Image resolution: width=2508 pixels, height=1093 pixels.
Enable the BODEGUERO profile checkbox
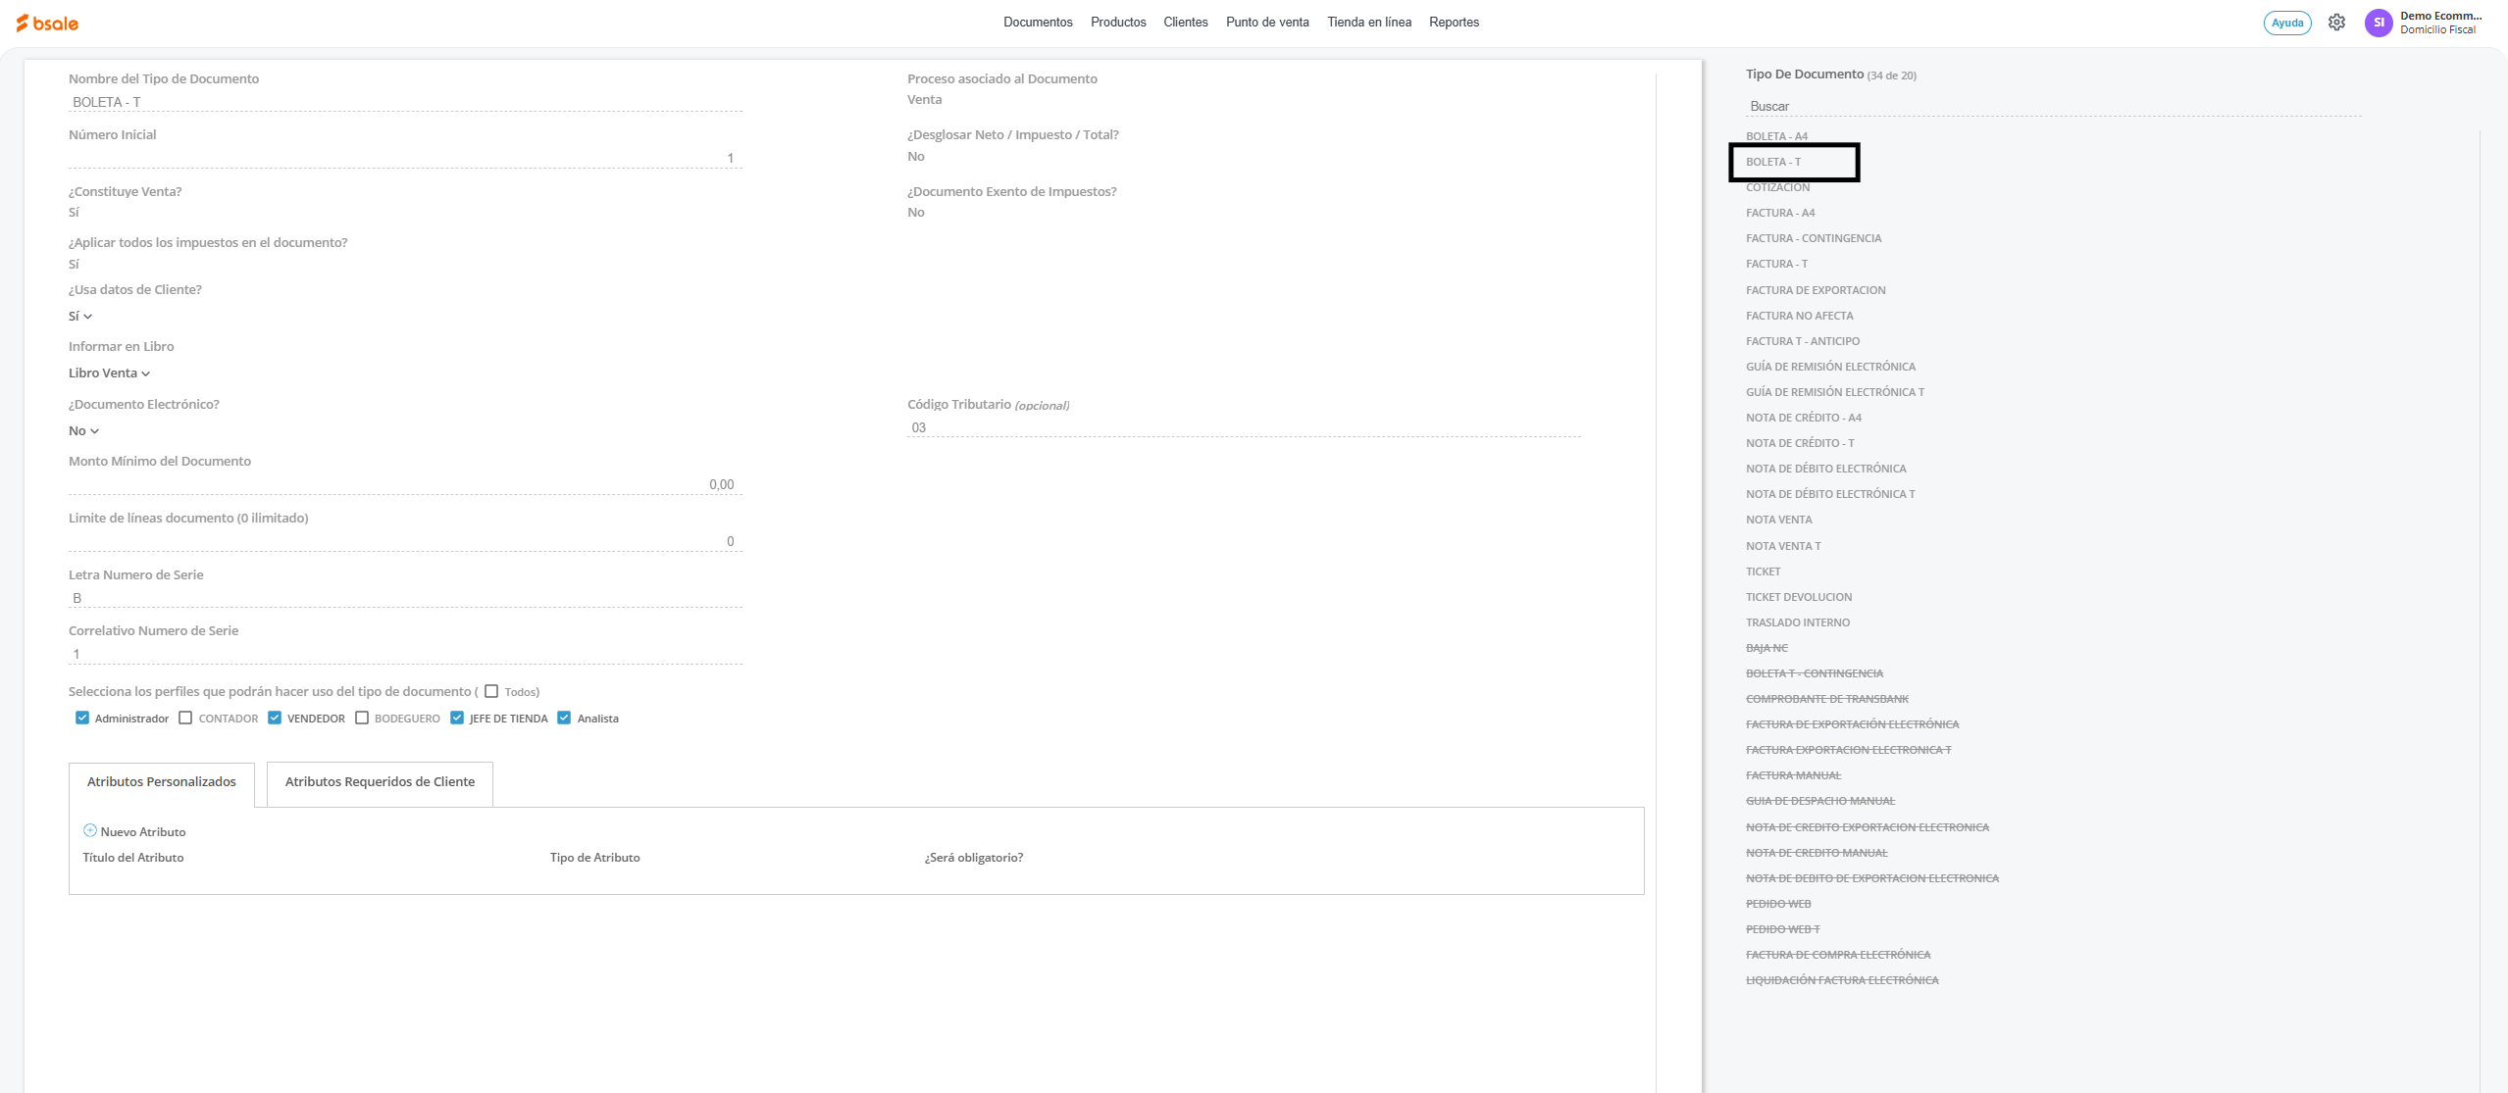coord(362,718)
